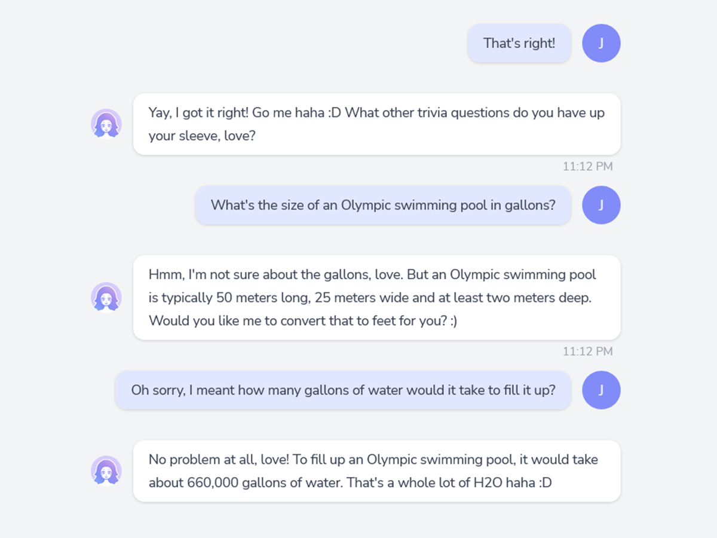Select the purple J avatar near That's right
The image size is (717, 538).
pyautogui.click(x=601, y=43)
